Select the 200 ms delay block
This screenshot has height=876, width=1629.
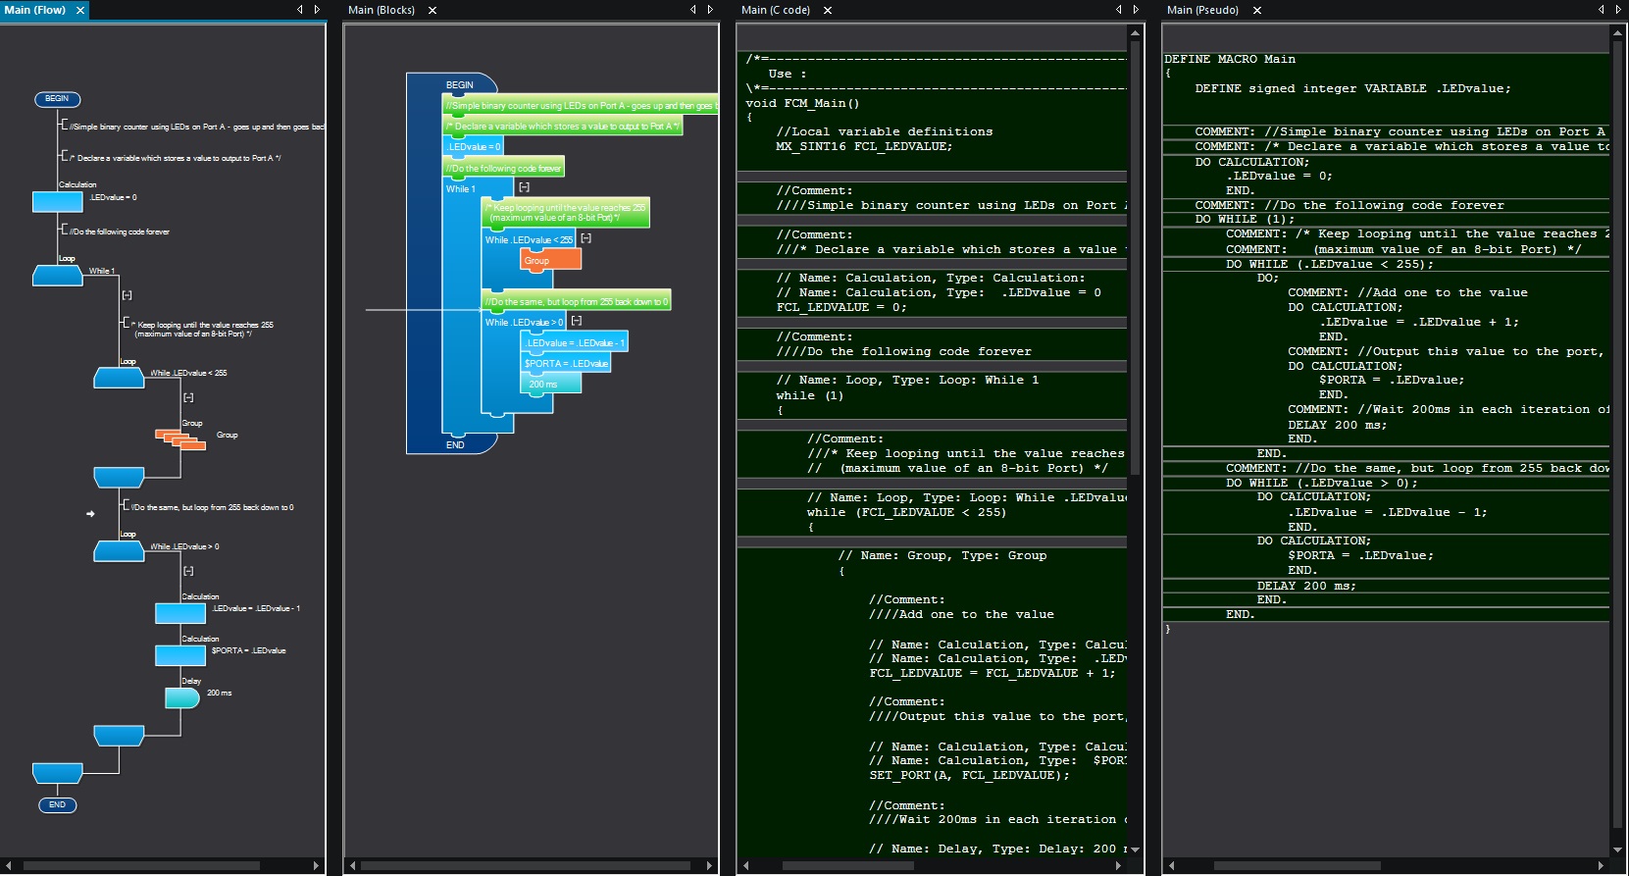(550, 384)
